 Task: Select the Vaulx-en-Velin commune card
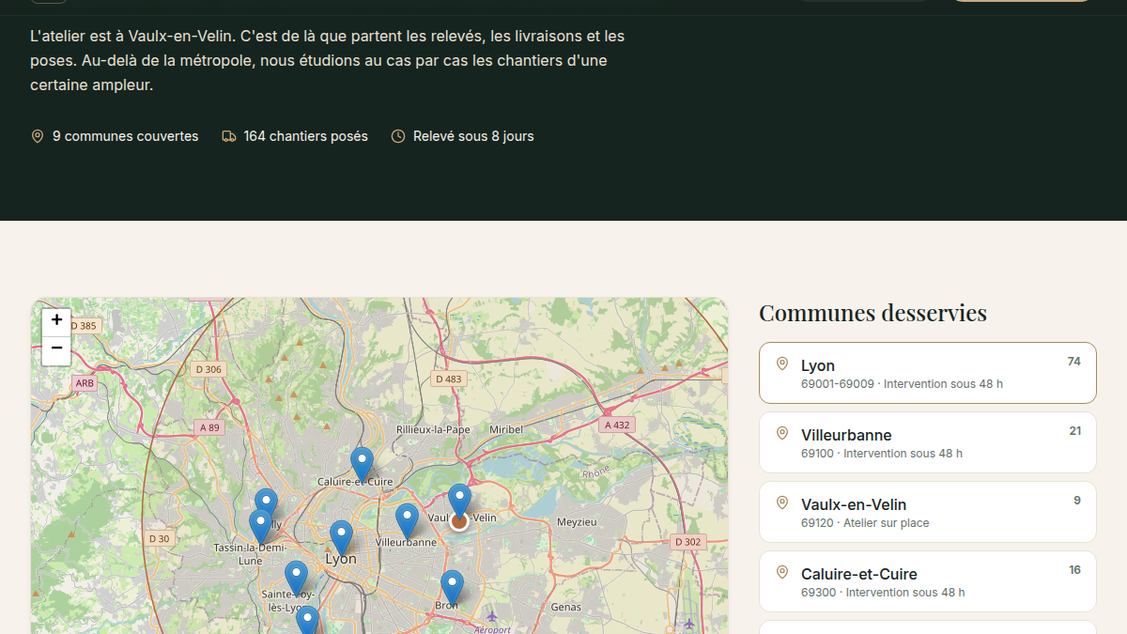pos(927,512)
